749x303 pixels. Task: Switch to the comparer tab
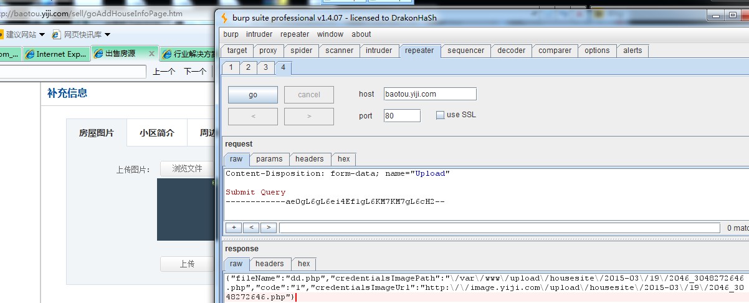[x=555, y=50]
